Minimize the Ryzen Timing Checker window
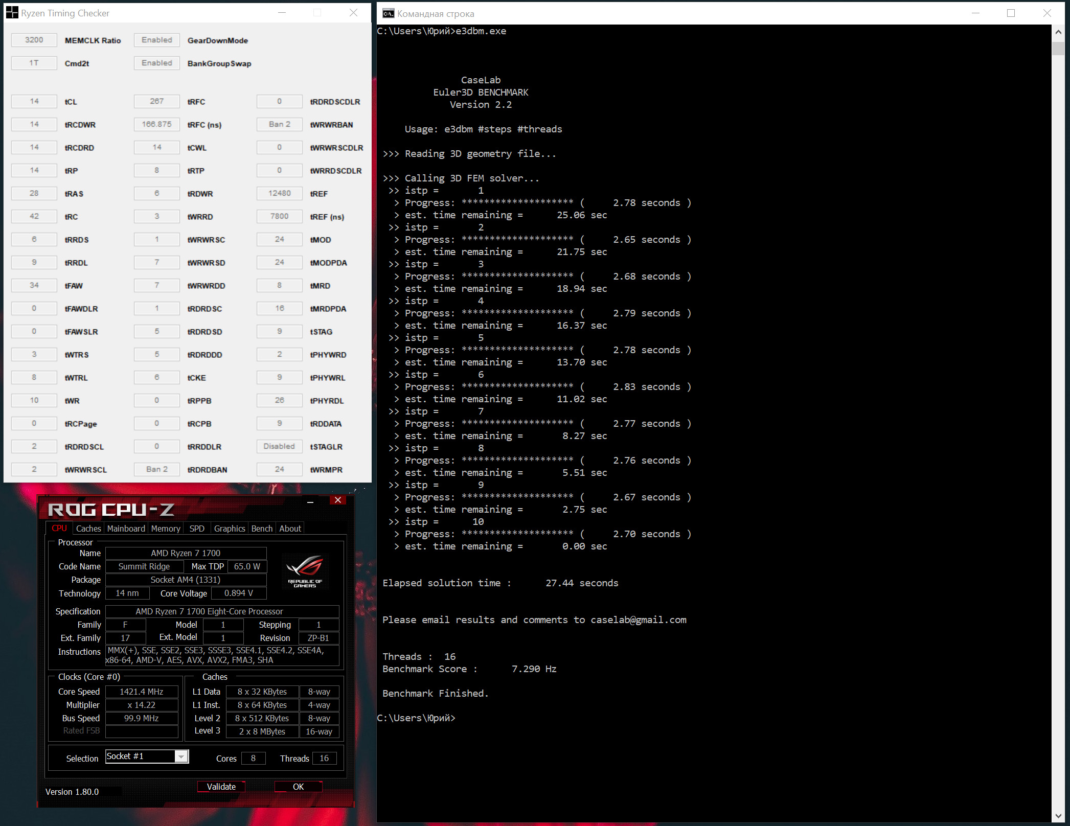This screenshot has height=826, width=1070. point(282,13)
